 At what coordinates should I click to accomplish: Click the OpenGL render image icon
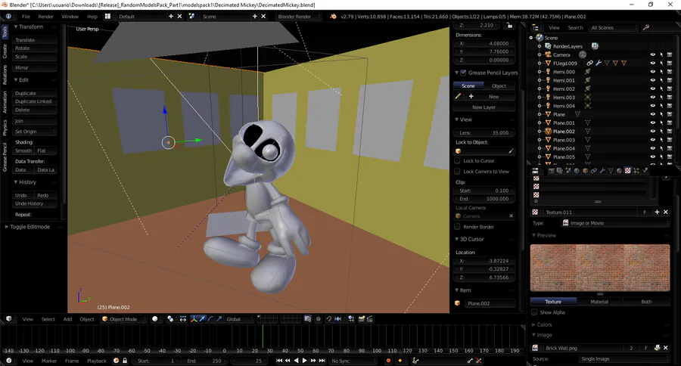coord(362,318)
